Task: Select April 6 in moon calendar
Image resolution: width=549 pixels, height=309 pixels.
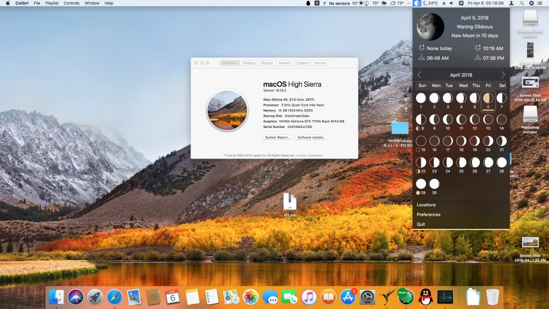Action: click(x=488, y=101)
